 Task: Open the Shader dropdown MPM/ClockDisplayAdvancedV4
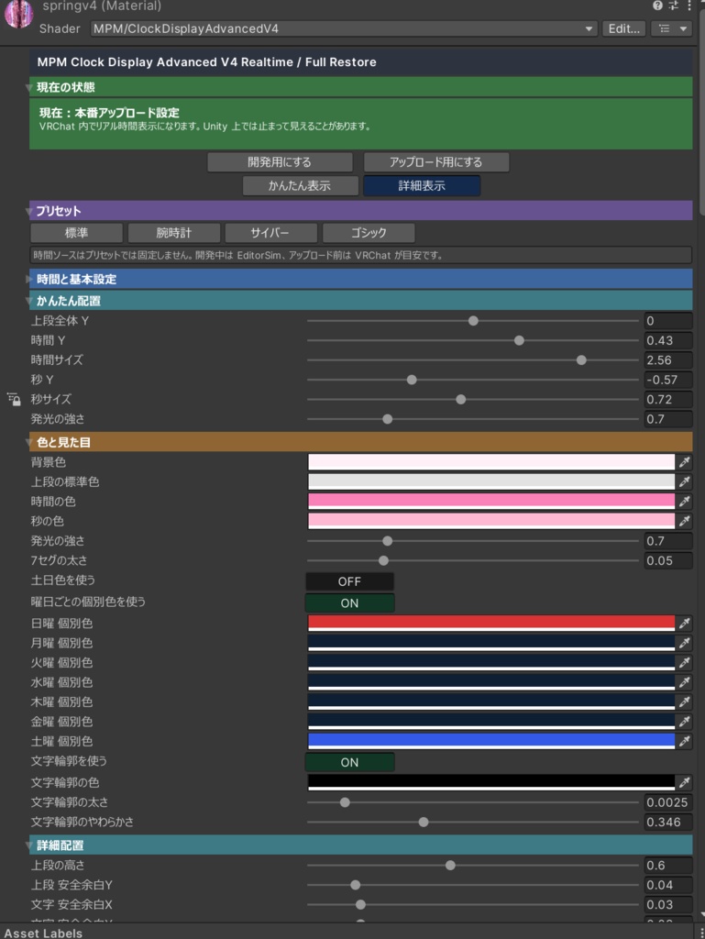[x=344, y=28]
